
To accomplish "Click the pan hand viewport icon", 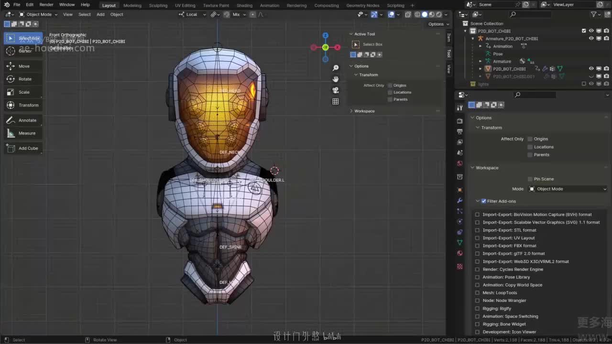I will (336, 79).
